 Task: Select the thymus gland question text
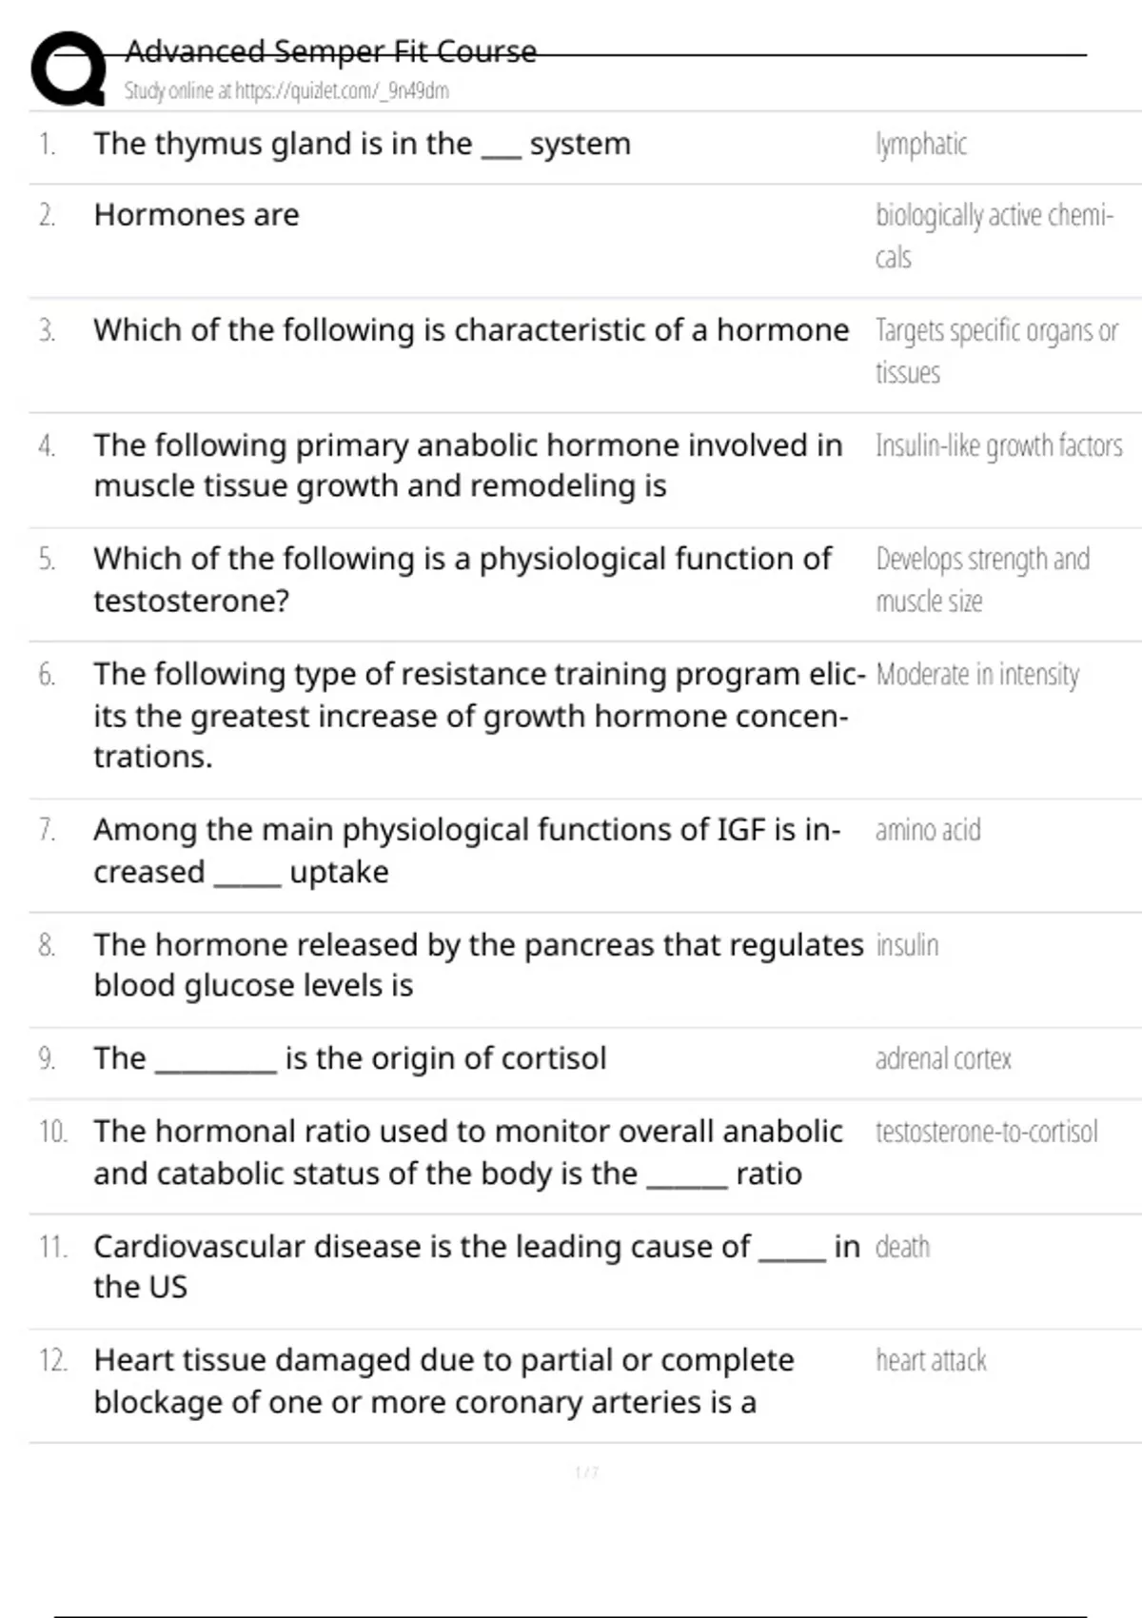pyautogui.click(x=362, y=144)
